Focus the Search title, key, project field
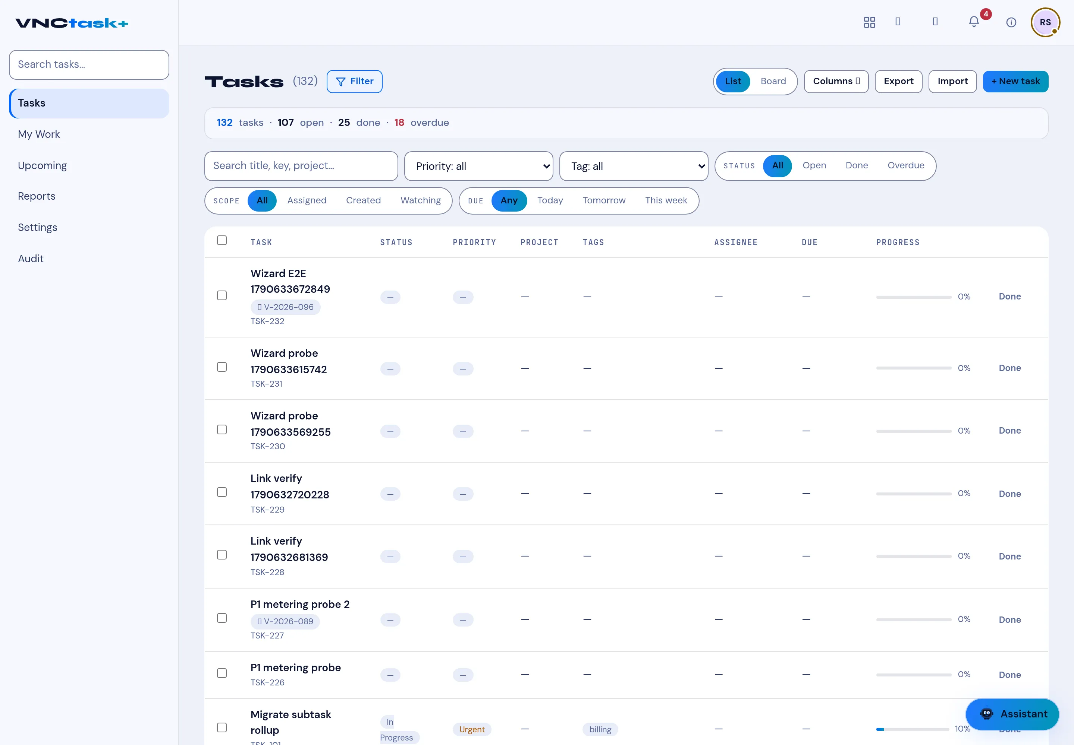Viewport: 1074px width, 745px height. click(x=301, y=166)
